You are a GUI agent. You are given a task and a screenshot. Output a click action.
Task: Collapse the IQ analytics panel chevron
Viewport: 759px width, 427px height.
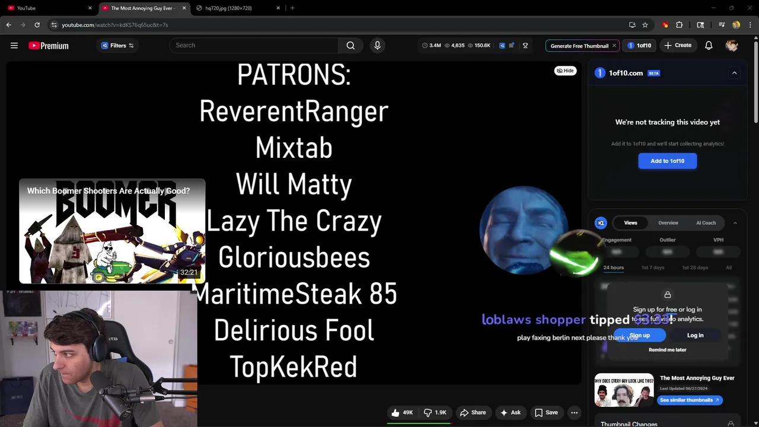735,223
